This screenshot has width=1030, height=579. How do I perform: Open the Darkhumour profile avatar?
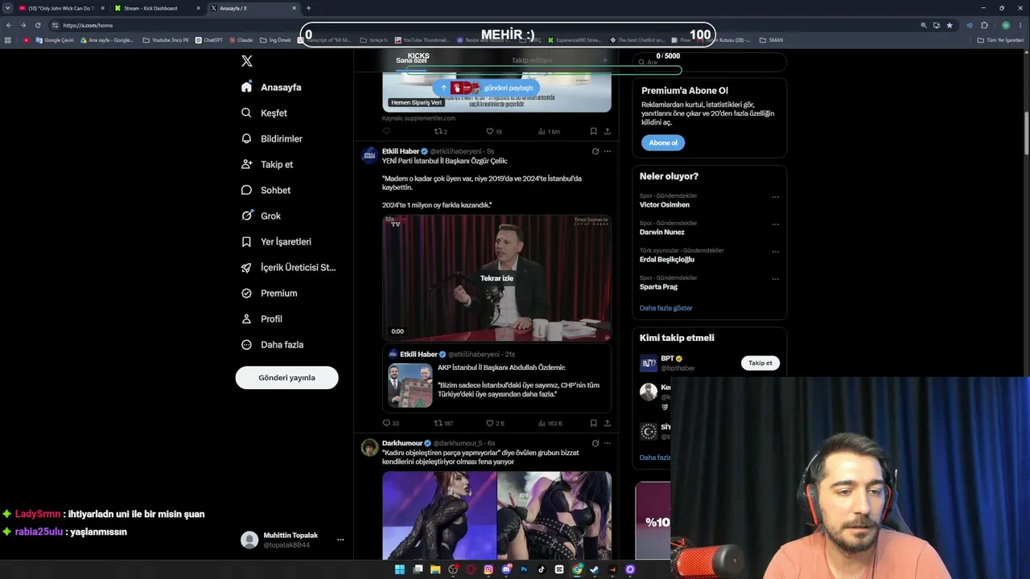click(x=369, y=447)
